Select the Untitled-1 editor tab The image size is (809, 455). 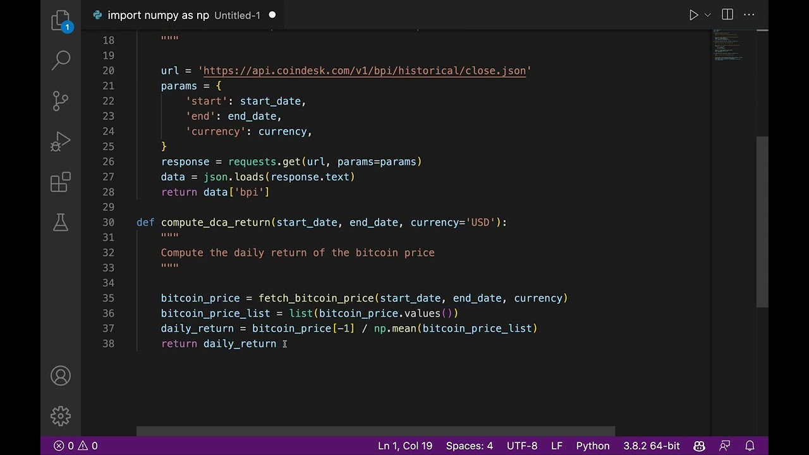183,15
